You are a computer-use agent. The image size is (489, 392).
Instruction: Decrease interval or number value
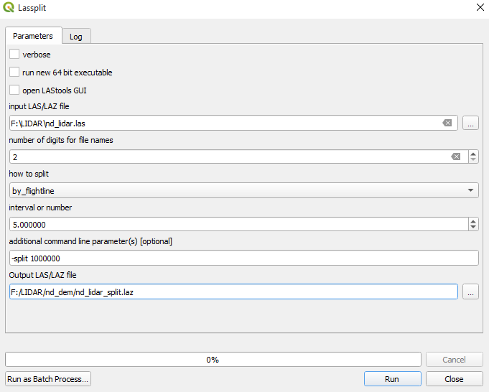click(473, 228)
